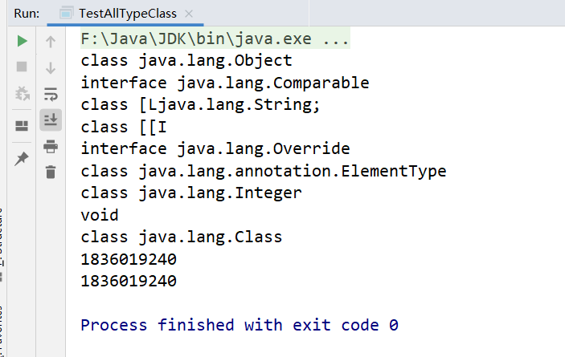
Task: Toggle soft-wrap for console output
Action: [x=51, y=93]
